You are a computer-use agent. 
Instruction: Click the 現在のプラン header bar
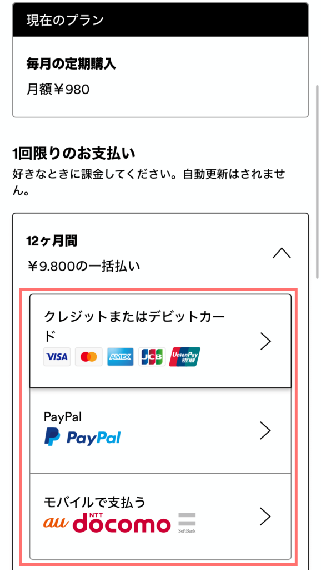click(160, 19)
